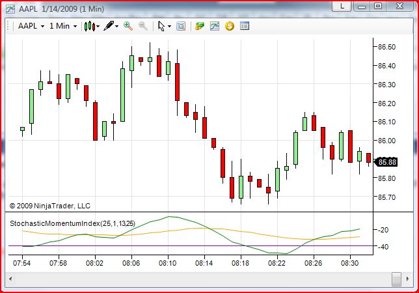Close the AAPL chart window
The height and width of the screenshot is (293, 419).
tap(399, 7)
